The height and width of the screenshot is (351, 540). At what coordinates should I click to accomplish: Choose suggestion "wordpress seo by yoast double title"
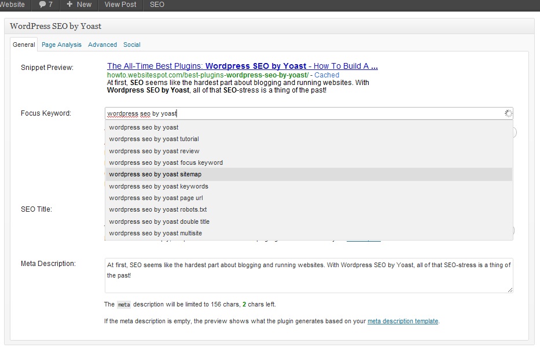(x=308, y=221)
